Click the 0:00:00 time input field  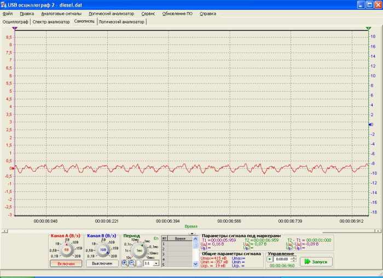282,259
